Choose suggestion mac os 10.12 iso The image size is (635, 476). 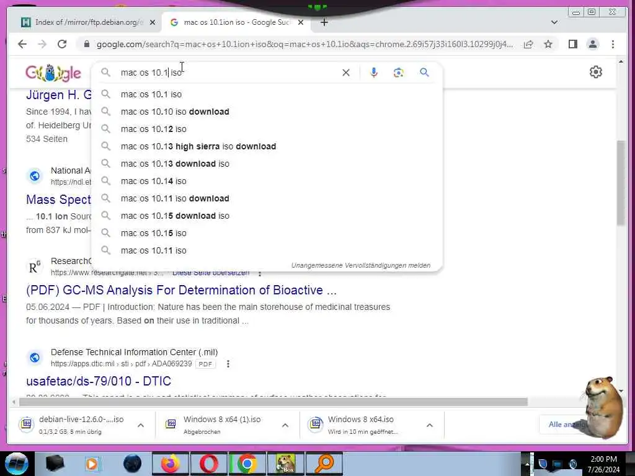[x=267, y=129]
